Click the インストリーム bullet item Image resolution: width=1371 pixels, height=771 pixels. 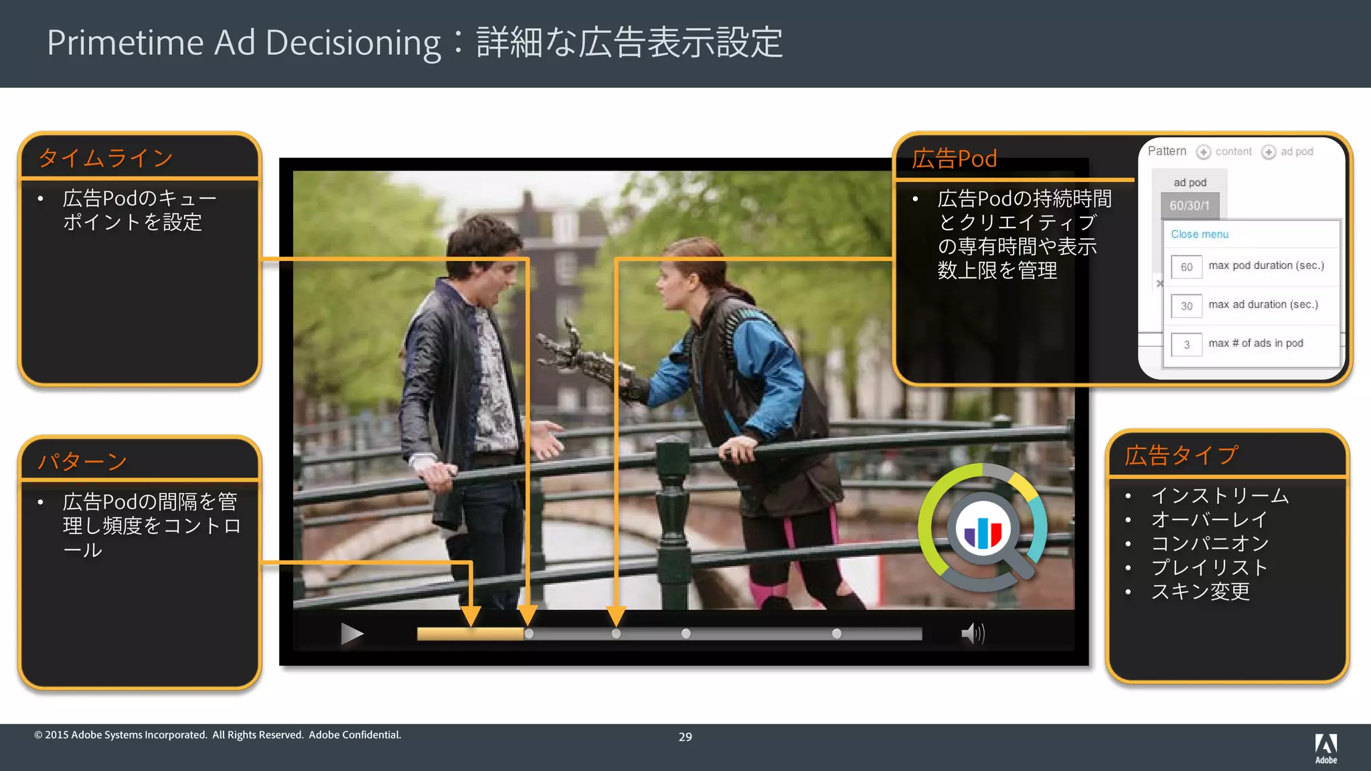[1220, 496]
